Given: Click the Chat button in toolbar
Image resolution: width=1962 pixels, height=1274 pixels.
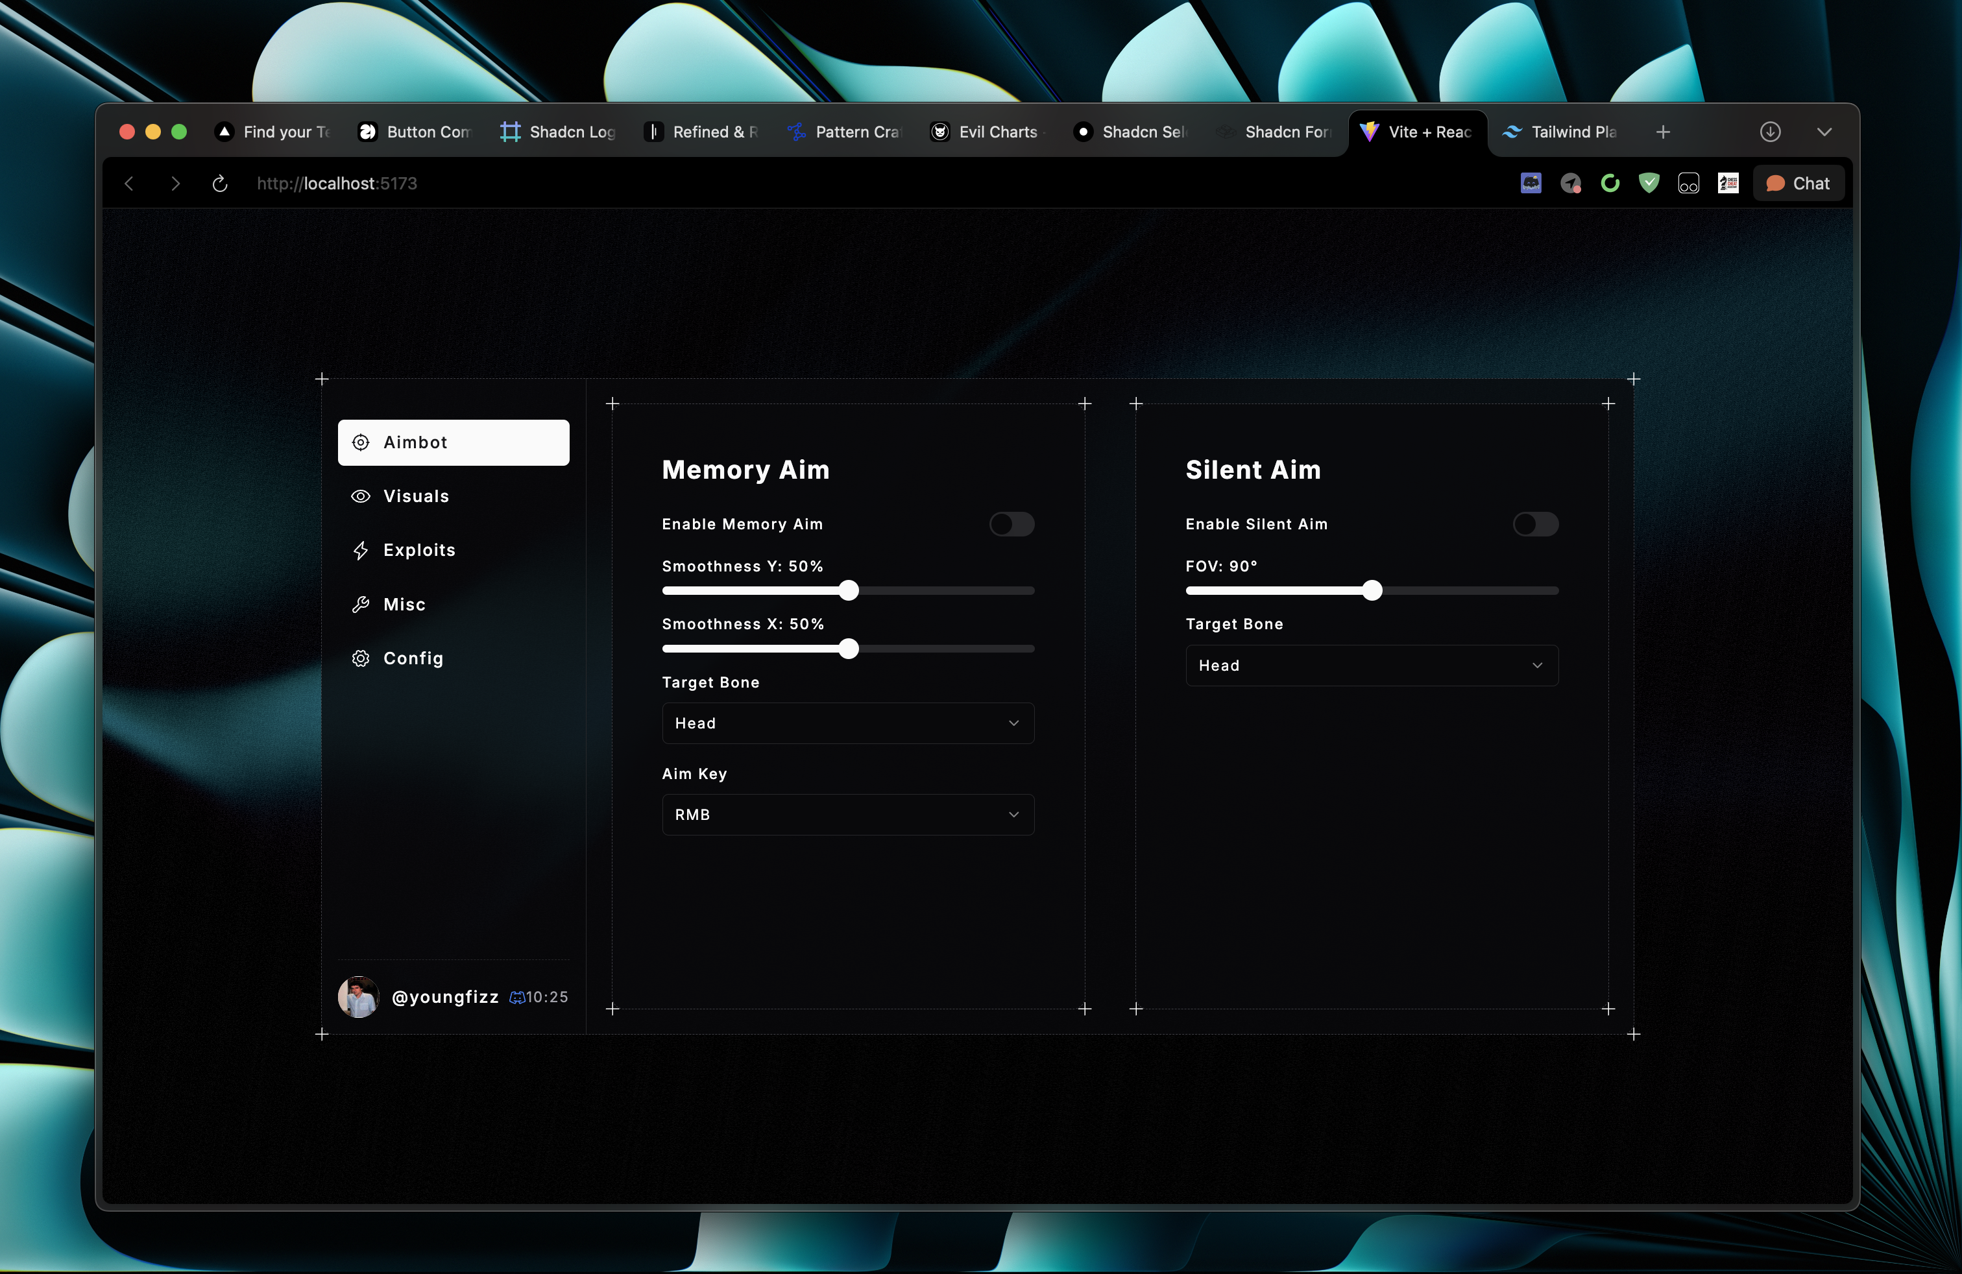Looking at the screenshot, I should tap(1798, 183).
